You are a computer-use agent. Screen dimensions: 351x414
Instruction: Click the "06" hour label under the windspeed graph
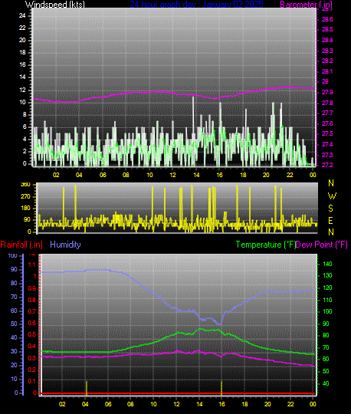pyautogui.click(x=103, y=175)
